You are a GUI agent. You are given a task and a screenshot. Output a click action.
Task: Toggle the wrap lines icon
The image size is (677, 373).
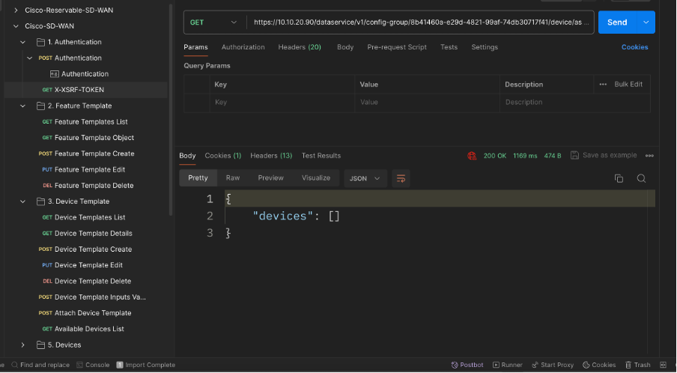401,178
